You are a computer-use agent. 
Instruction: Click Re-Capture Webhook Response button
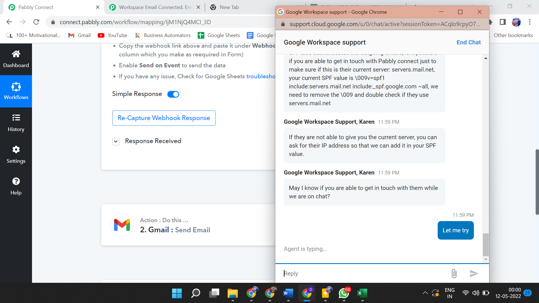coord(164,118)
